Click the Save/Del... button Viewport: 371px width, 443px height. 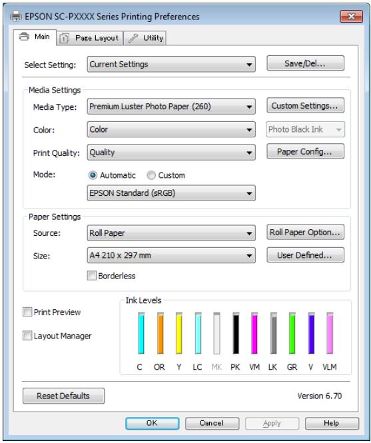306,63
